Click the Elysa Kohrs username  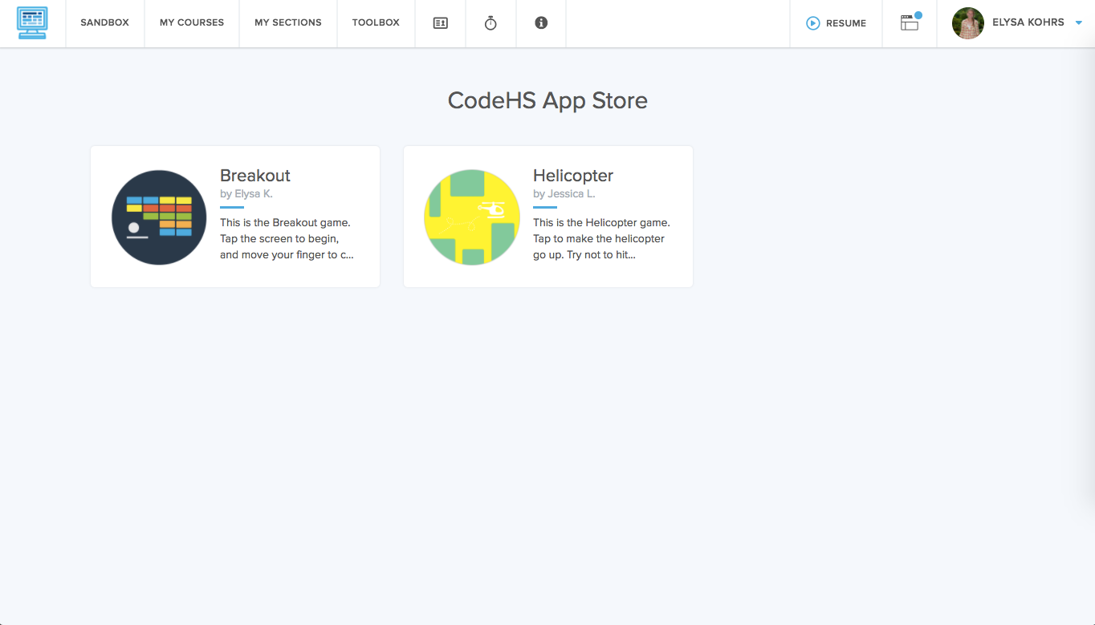(x=1028, y=23)
